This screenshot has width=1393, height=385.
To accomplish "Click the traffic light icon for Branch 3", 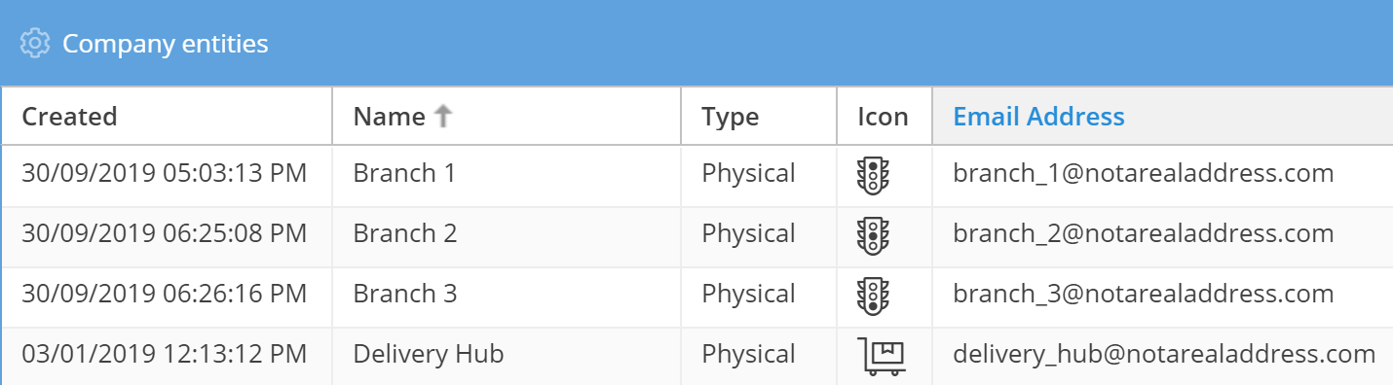I will (873, 296).
